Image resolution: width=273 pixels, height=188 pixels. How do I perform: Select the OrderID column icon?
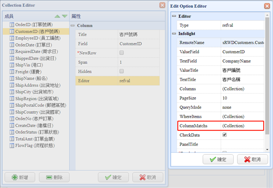tap(12, 25)
